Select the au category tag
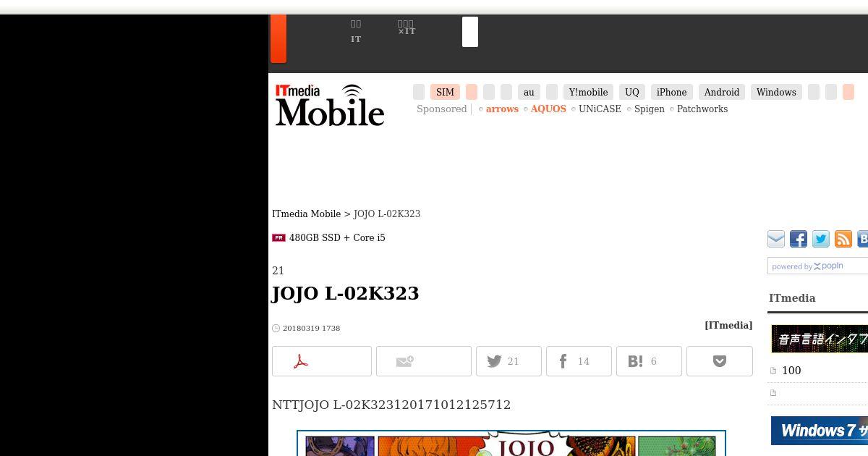The width and height of the screenshot is (868, 456). [x=529, y=92]
